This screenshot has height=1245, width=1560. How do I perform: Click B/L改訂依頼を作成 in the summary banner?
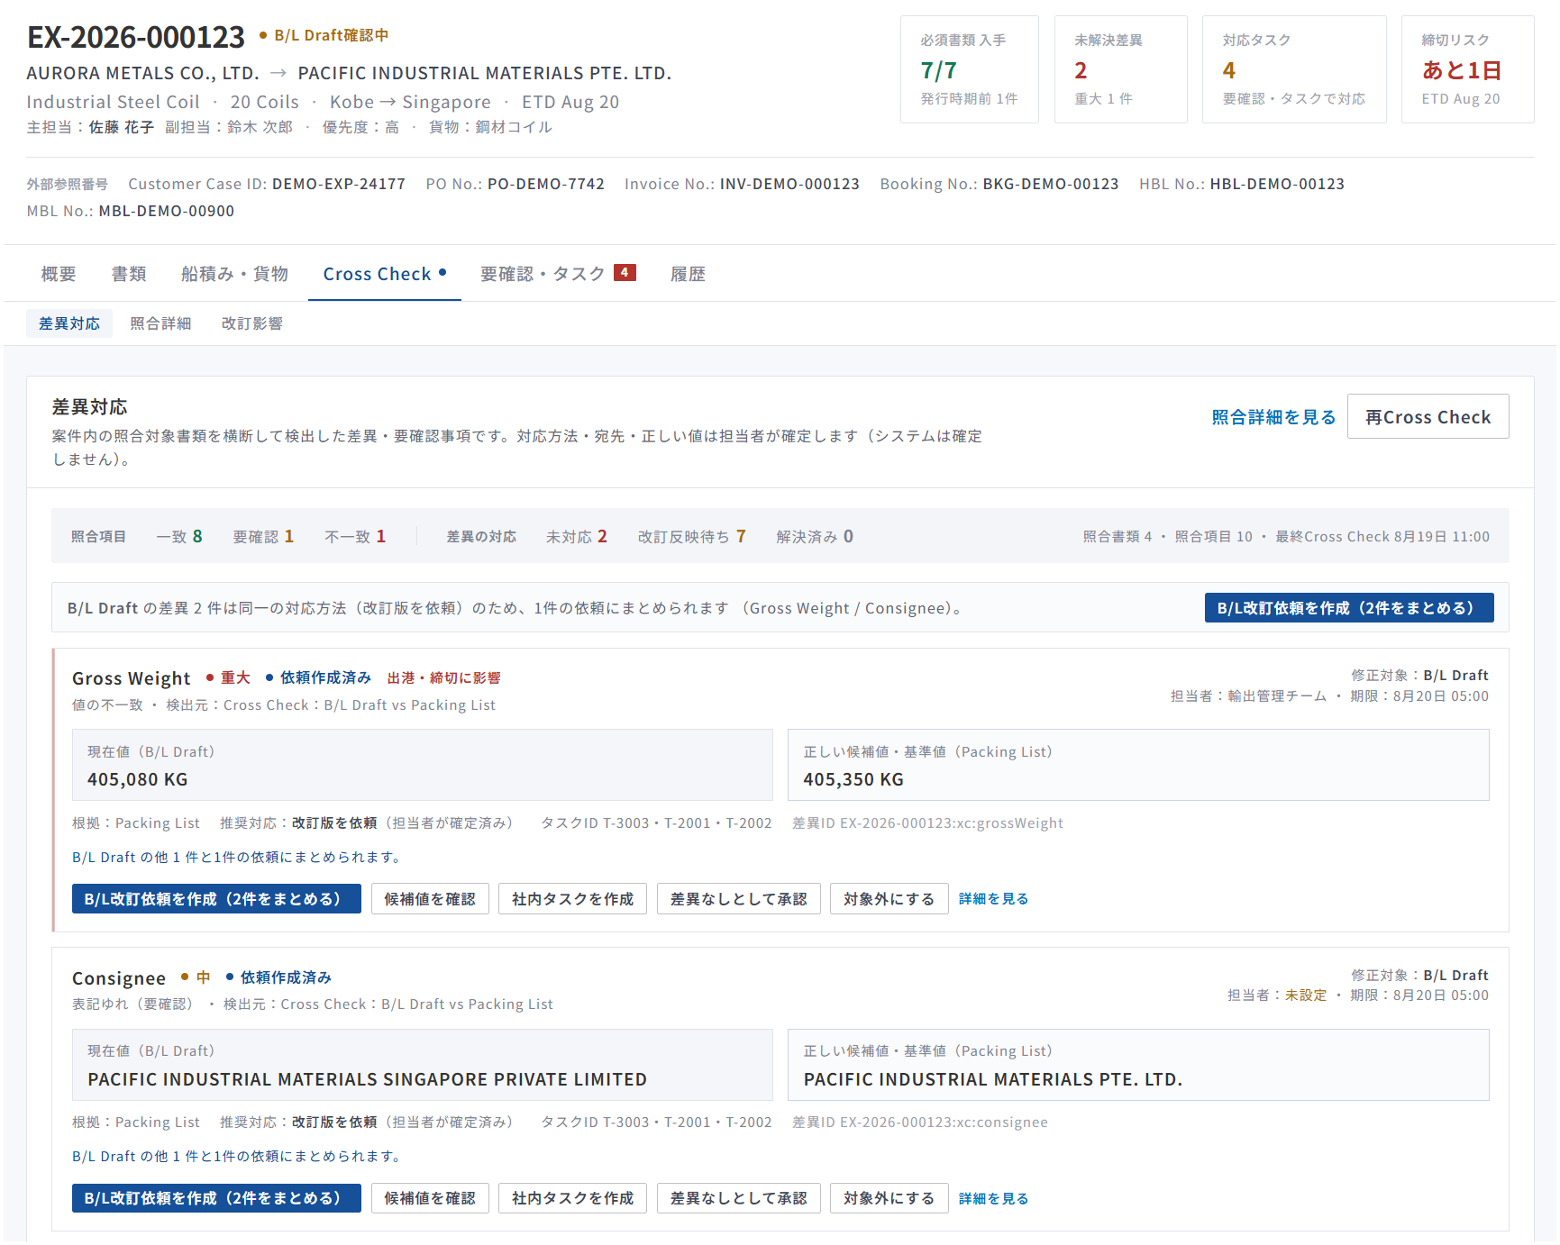pos(1348,608)
